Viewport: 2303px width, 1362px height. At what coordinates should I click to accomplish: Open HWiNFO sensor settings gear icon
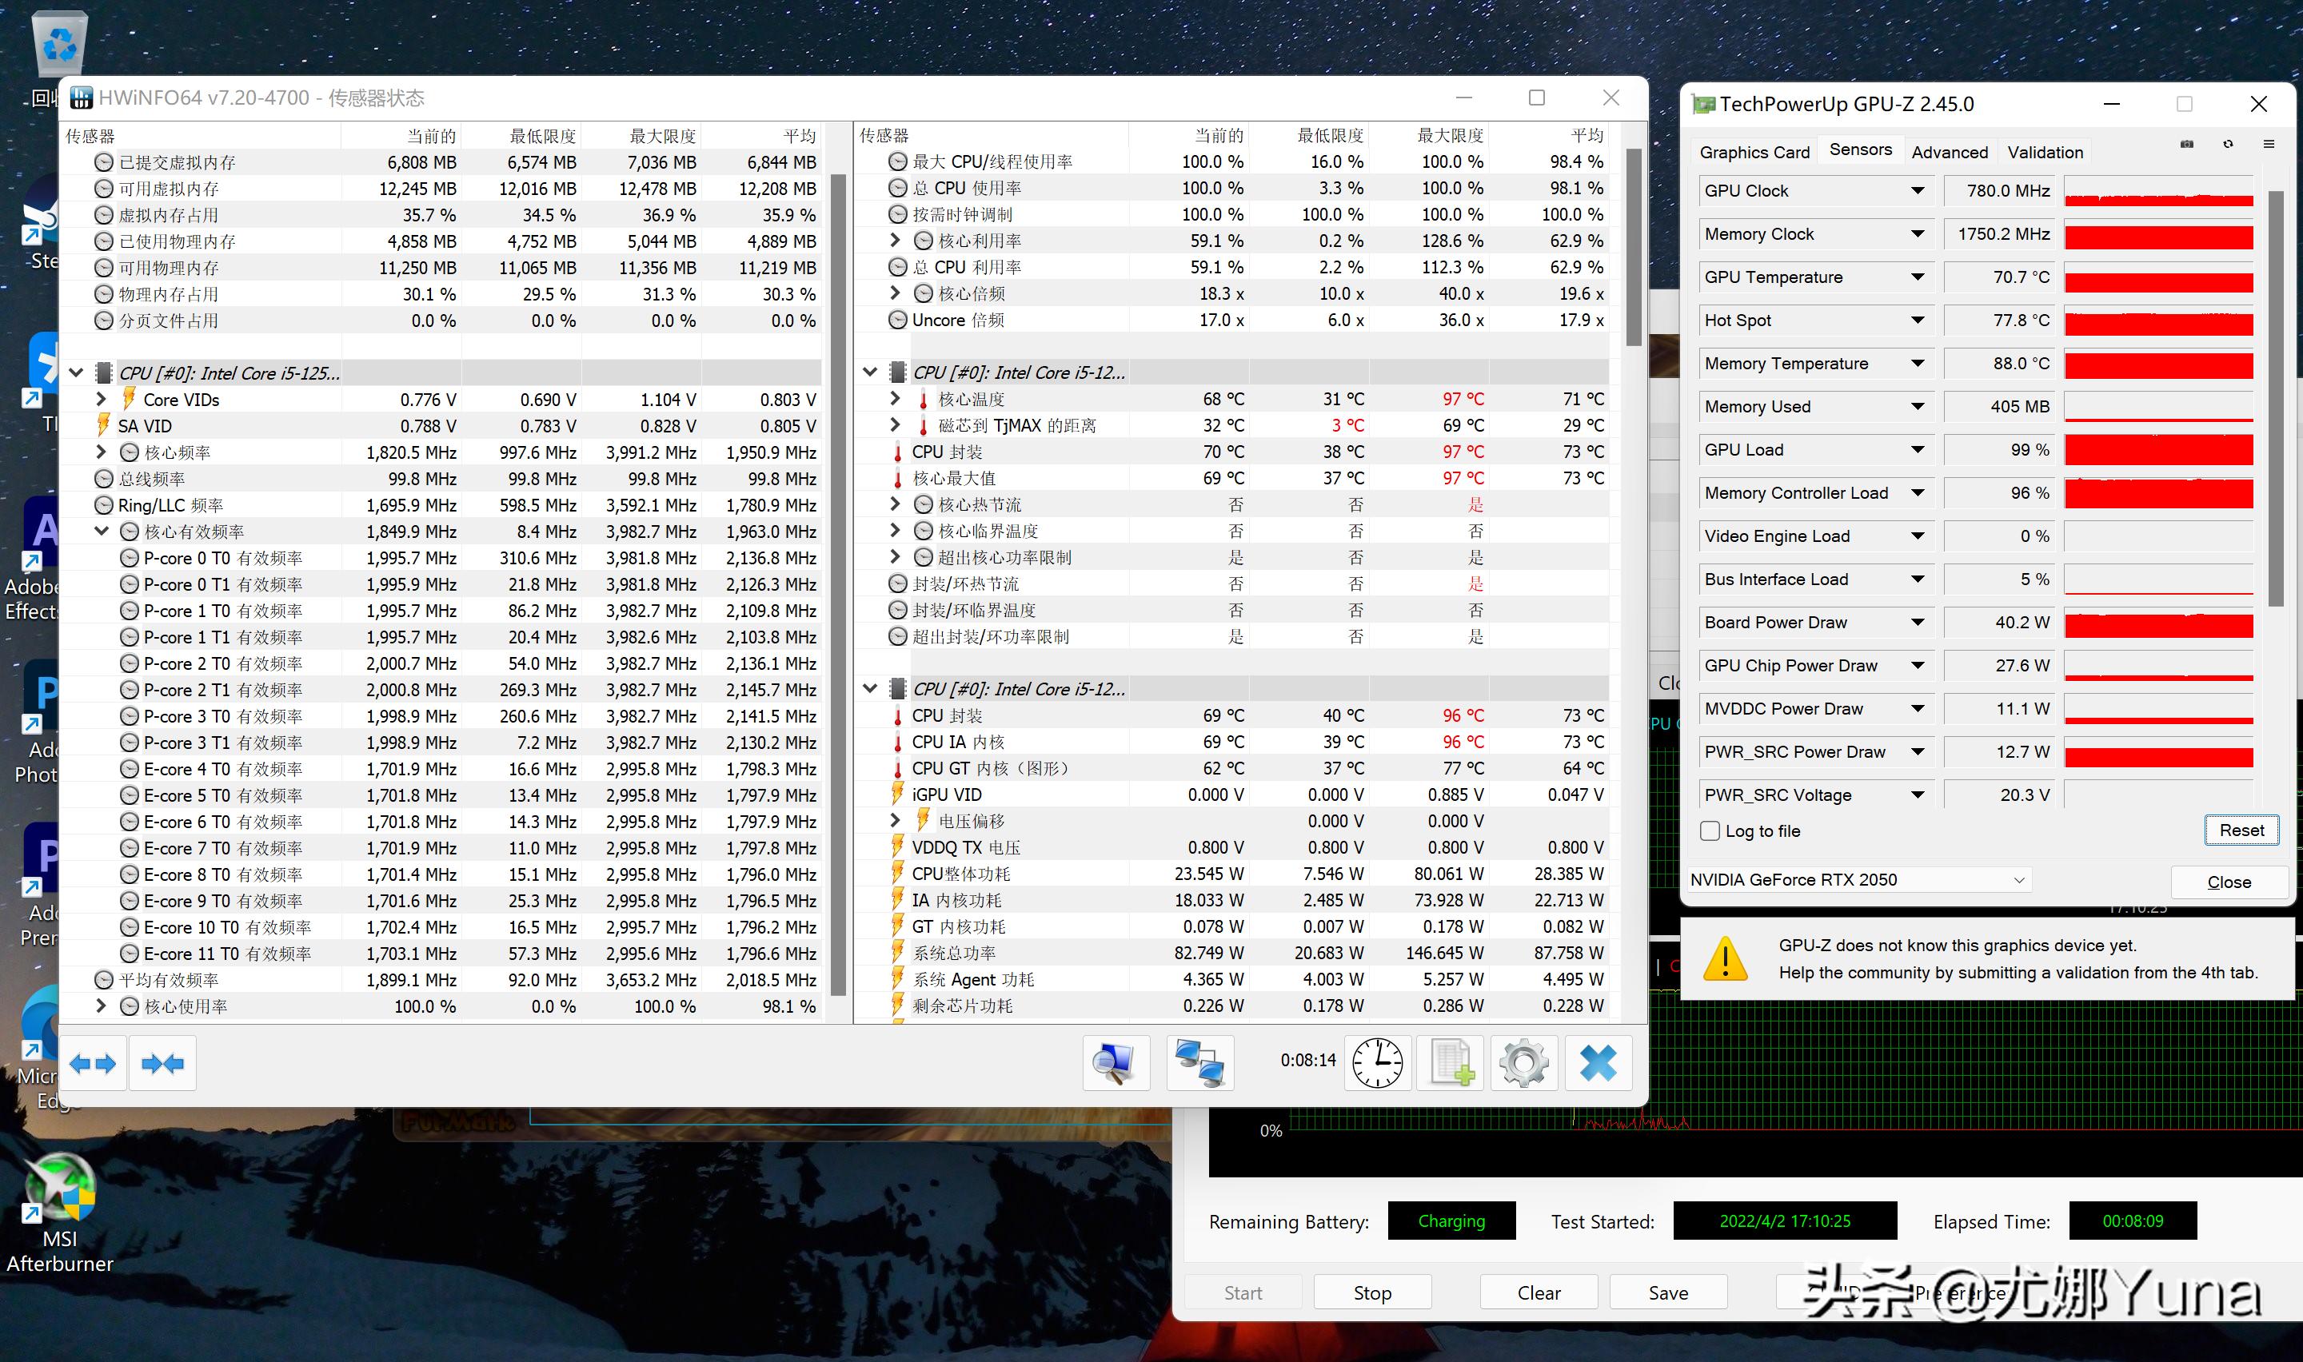(x=1523, y=1064)
